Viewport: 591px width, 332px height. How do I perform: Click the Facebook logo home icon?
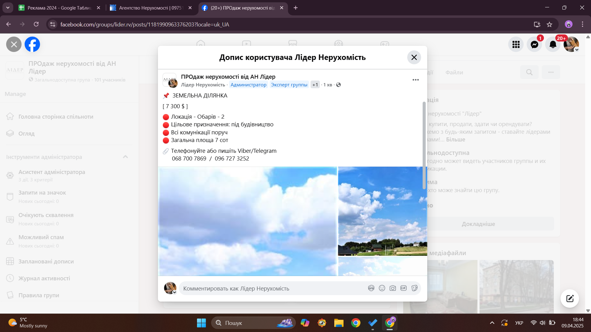click(32, 45)
